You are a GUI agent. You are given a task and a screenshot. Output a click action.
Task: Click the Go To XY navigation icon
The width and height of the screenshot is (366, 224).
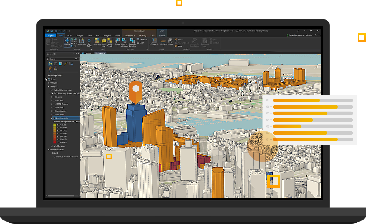89,40
